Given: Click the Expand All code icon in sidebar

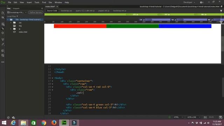Looking at the screenshot, I should click(3, 29).
